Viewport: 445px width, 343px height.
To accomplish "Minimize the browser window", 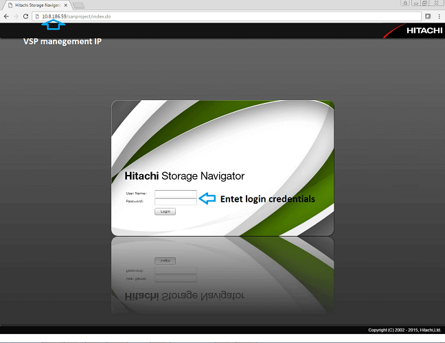I will click(415, 3).
